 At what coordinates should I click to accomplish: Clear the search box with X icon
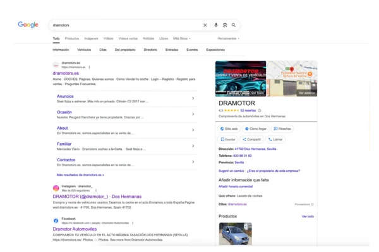tap(205, 25)
